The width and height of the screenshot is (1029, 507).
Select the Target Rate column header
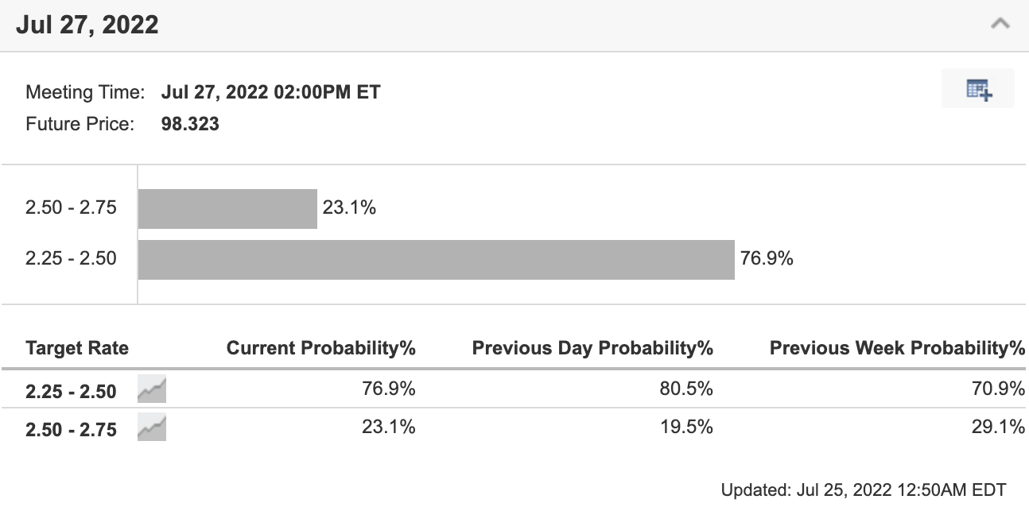coord(77,348)
